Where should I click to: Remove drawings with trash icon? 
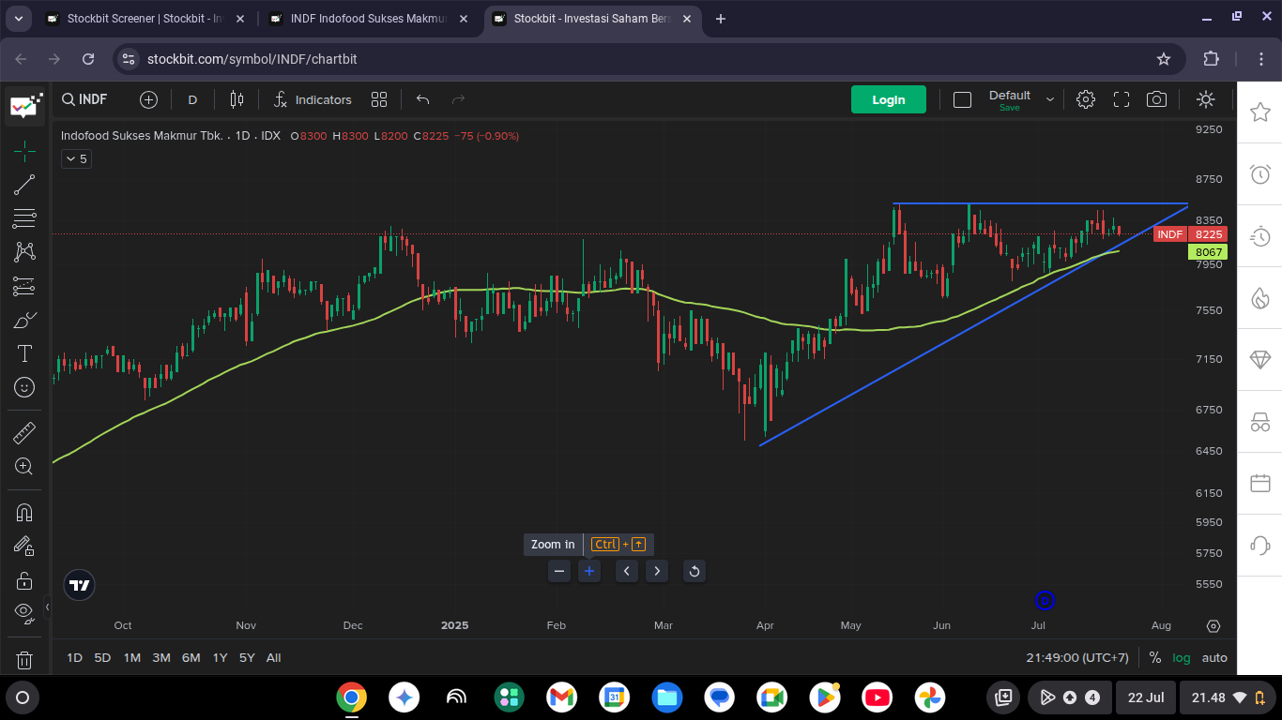[24, 660]
